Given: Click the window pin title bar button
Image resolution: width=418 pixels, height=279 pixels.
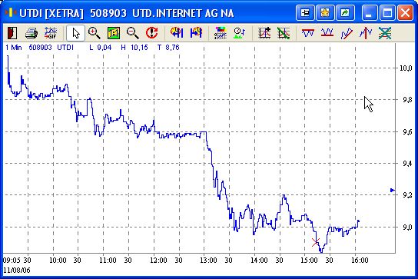Looking at the screenshot, I should (x=305, y=12).
